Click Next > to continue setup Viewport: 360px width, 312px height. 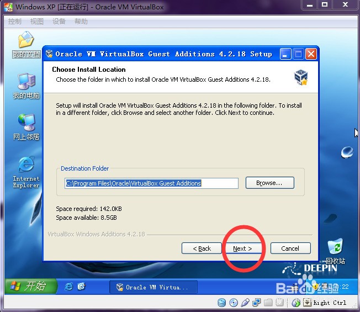point(242,248)
